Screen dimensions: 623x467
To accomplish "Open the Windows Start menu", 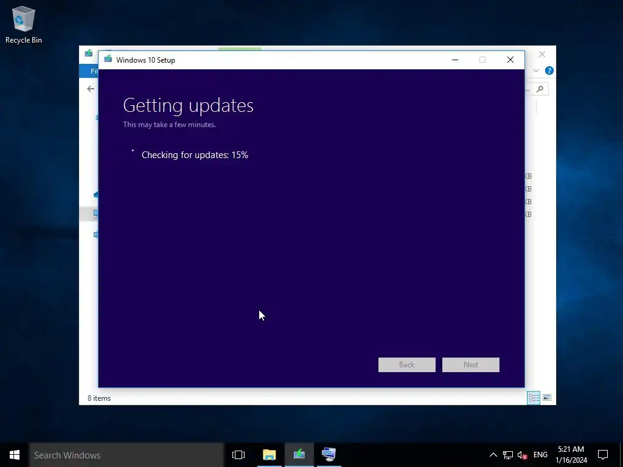I will point(15,455).
